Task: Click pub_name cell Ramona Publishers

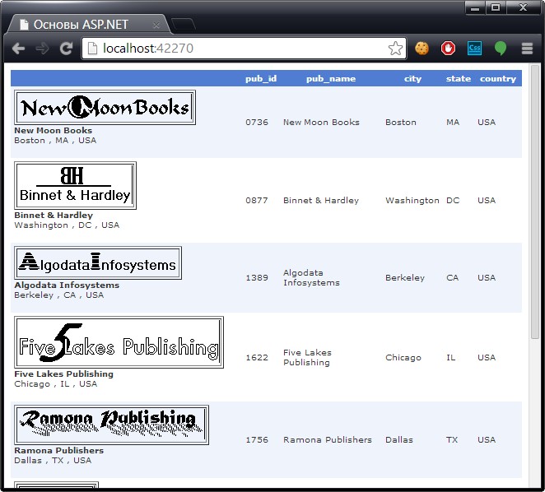Action: pos(328,440)
